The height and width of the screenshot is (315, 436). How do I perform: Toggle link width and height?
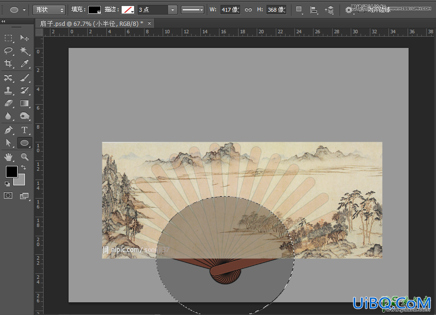pos(248,10)
